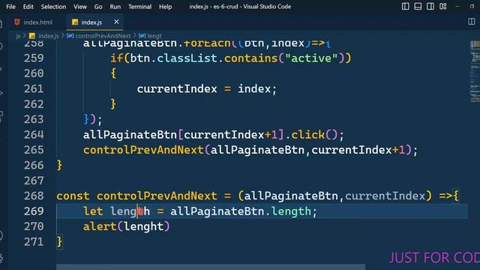Click line number 259 in gutter
Viewport: 480px width, 270px height.
coord(34,58)
